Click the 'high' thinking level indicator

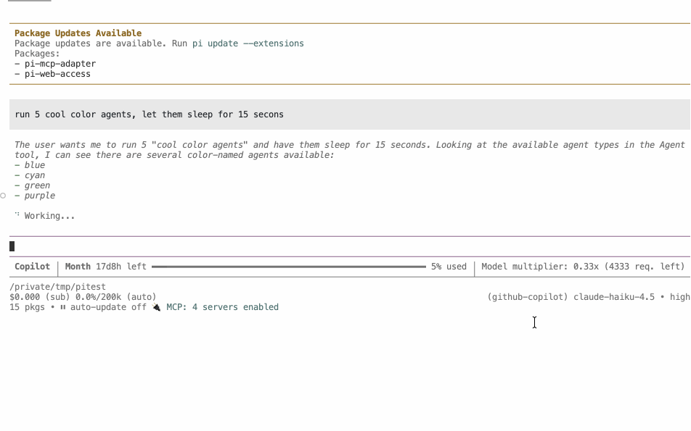tap(680, 297)
